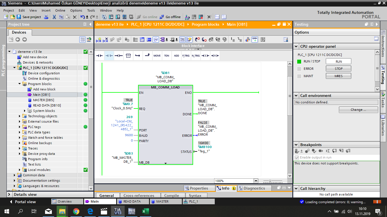Expand the Technology objects folder

coord(20,116)
